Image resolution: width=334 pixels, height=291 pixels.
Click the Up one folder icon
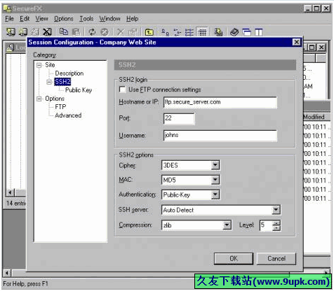149,32
